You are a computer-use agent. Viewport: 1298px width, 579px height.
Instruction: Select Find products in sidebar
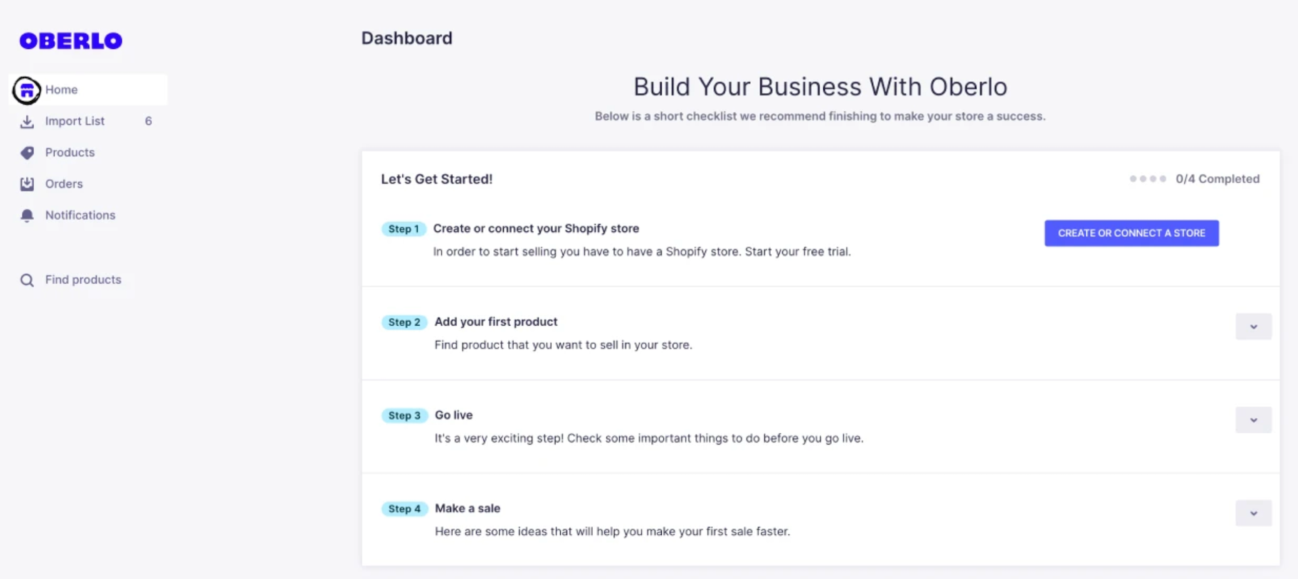click(x=83, y=280)
